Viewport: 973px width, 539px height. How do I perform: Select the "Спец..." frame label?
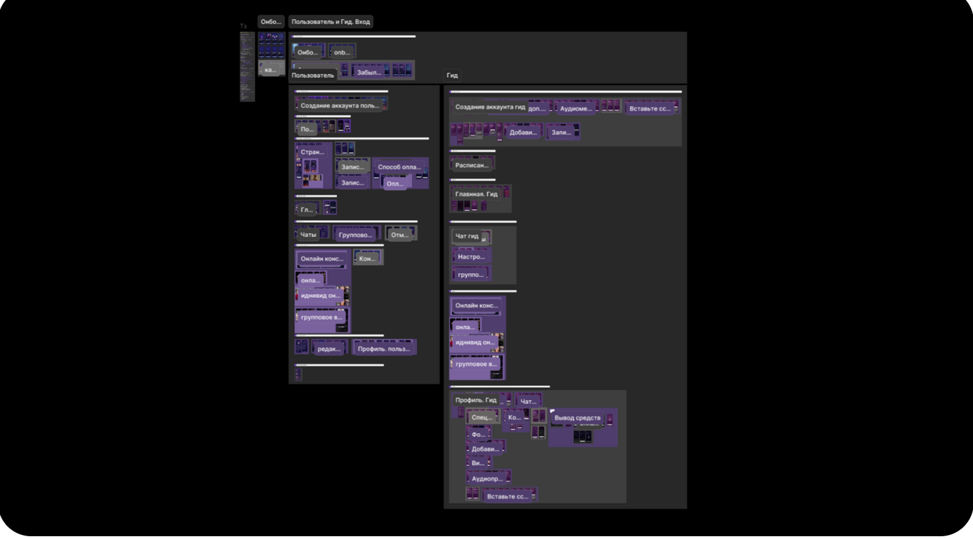482,418
